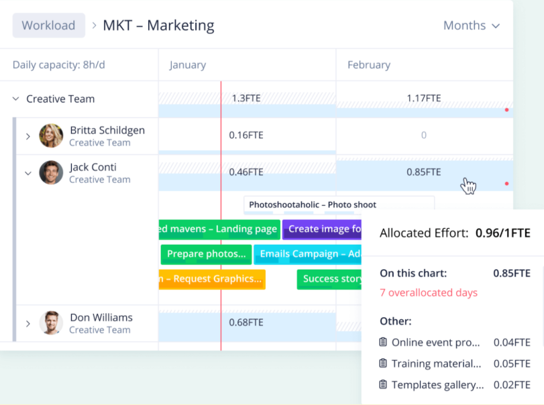The image size is (544, 405).
Task: Open the 7 overallocated days details
Action: [x=427, y=292]
